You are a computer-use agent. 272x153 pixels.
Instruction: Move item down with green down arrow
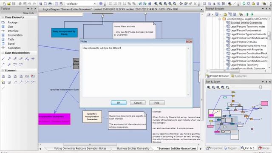click(x=252, y=14)
